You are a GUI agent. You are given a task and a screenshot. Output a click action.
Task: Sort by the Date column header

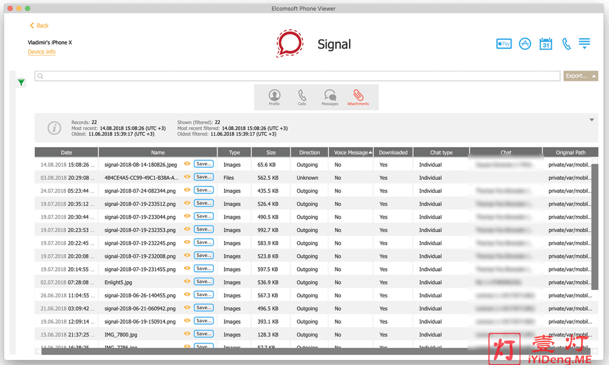tap(67, 152)
